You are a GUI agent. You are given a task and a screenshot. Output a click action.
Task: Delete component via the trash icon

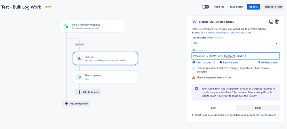pyautogui.click(x=277, y=22)
